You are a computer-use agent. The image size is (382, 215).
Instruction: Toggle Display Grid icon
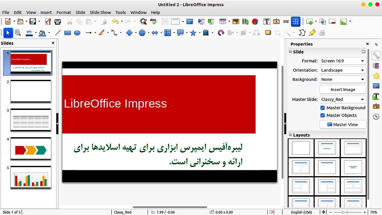pos(165,21)
